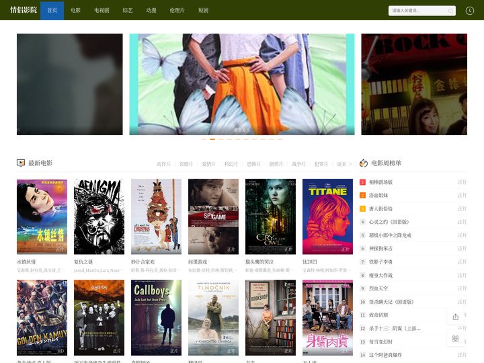Select the 首页 navigation tab

(x=52, y=11)
